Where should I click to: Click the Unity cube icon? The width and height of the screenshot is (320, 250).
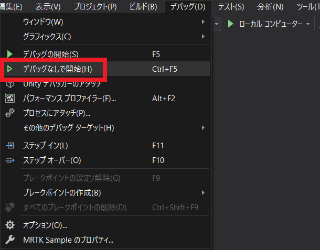10,84
